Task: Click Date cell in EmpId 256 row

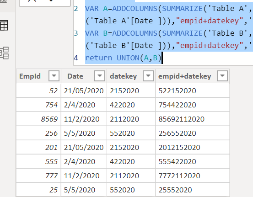Action: tap(84, 133)
